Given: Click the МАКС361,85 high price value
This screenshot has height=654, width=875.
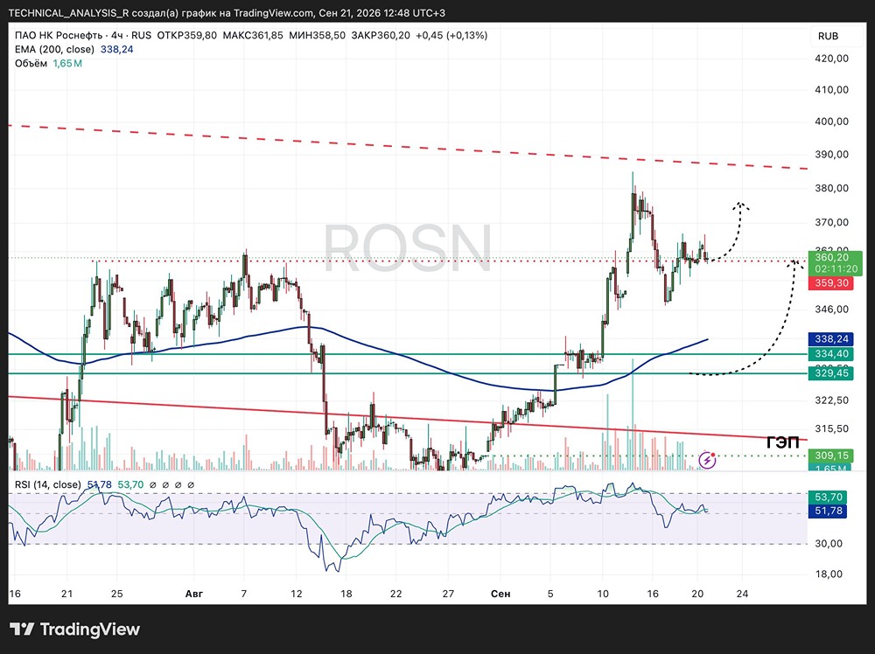Looking at the screenshot, I should 253,35.
